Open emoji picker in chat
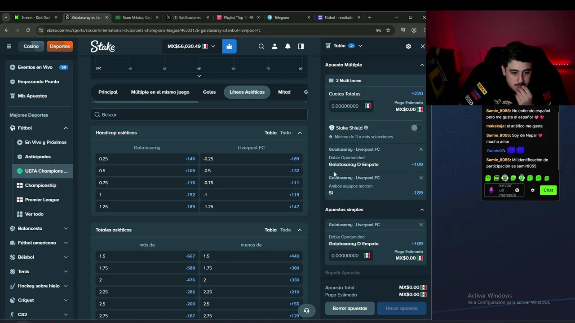The height and width of the screenshot is (323, 575). click(517, 190)
